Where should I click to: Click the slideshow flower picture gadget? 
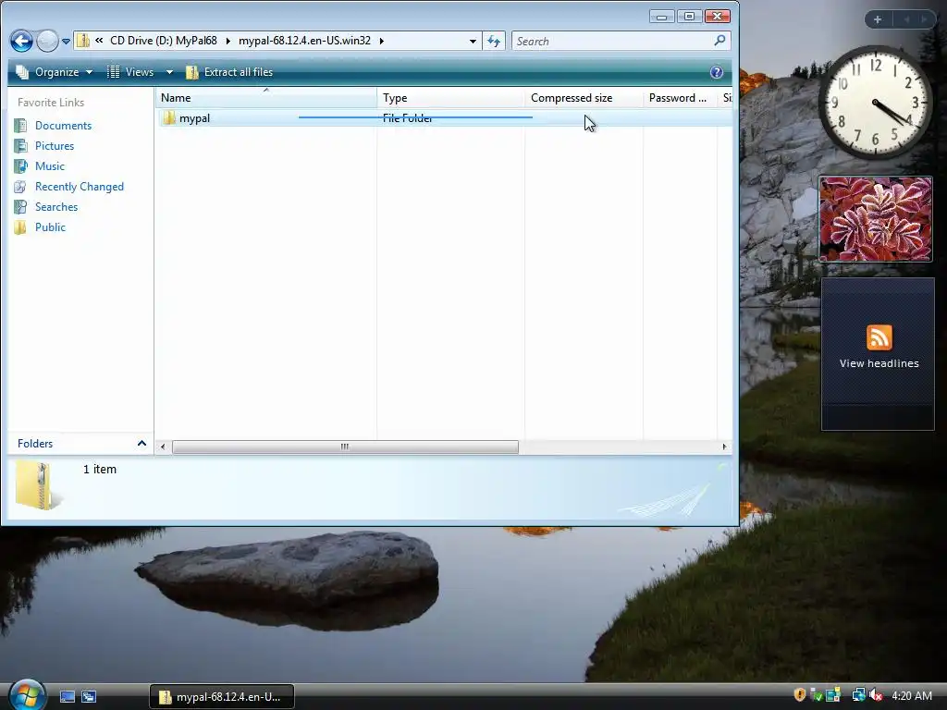(x=875, y=219)
